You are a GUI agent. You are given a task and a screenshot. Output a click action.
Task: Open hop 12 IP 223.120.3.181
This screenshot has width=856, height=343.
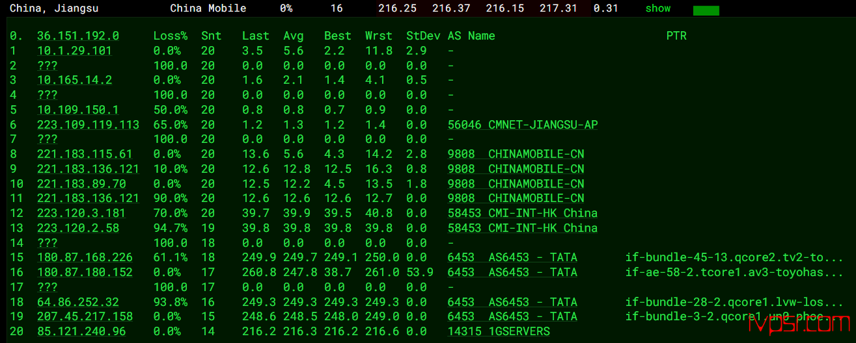point(81,213)
